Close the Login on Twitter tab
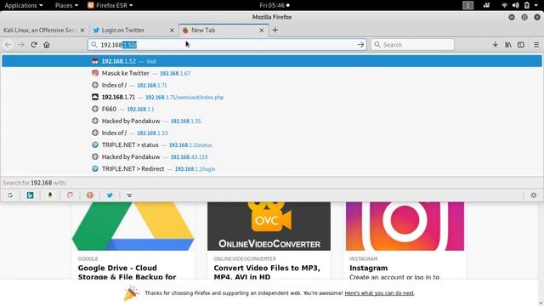 pos(172,31)
